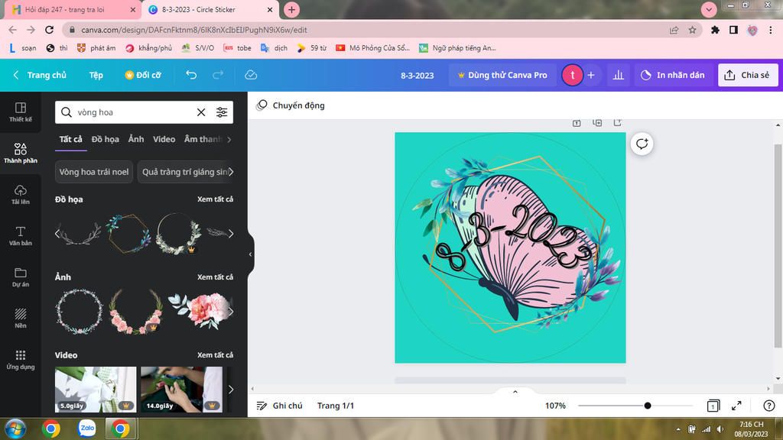Screen dimensions: 783x440
Task: Switch to the Ảnh tab
Action: tap(136, 139)
